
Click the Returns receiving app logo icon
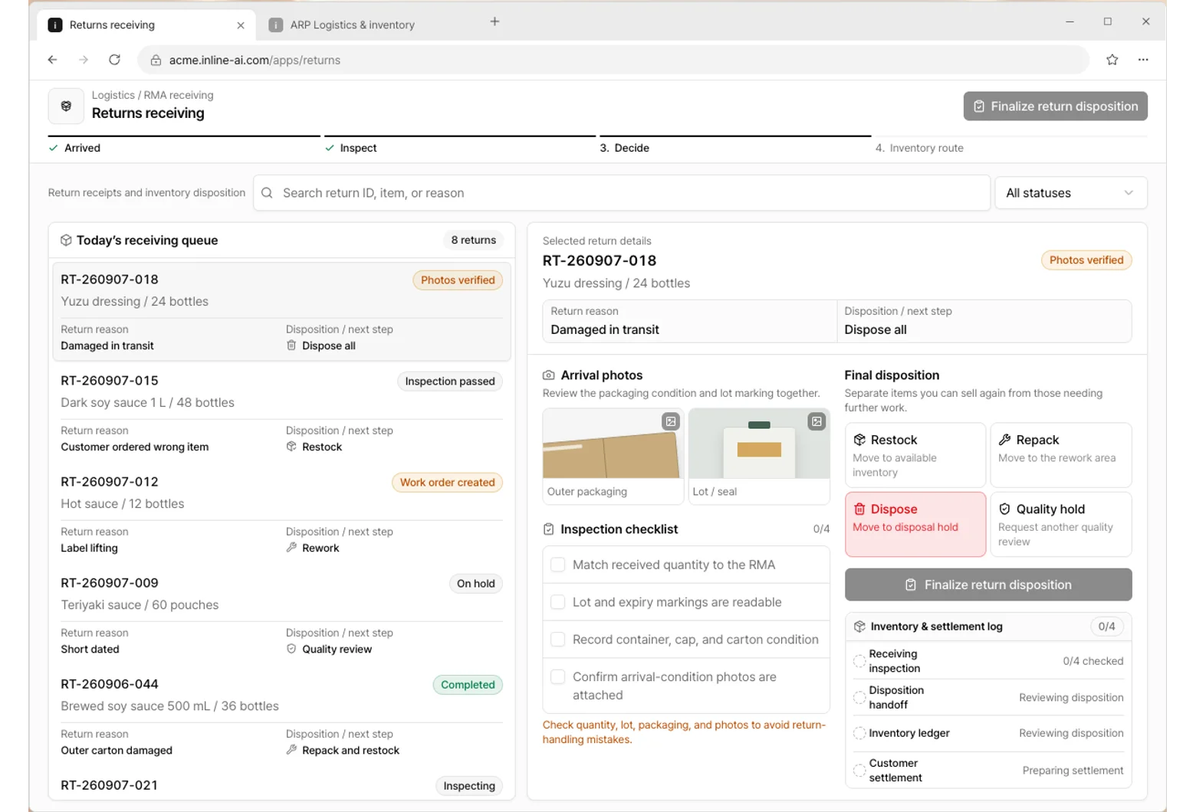click(x=66, y=106)
